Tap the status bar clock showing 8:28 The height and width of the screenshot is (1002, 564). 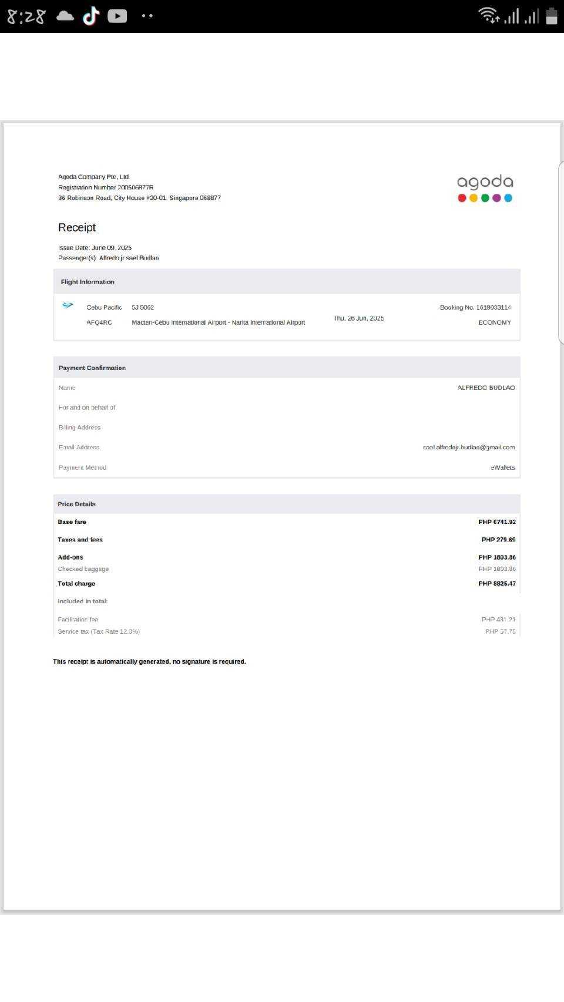tap(26, 16)
